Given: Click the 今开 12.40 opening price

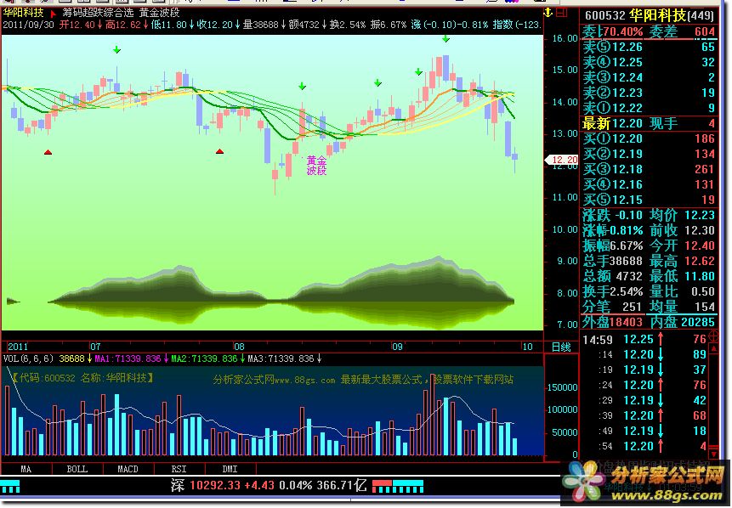Looking at the screenshot, I should [682, 246].
